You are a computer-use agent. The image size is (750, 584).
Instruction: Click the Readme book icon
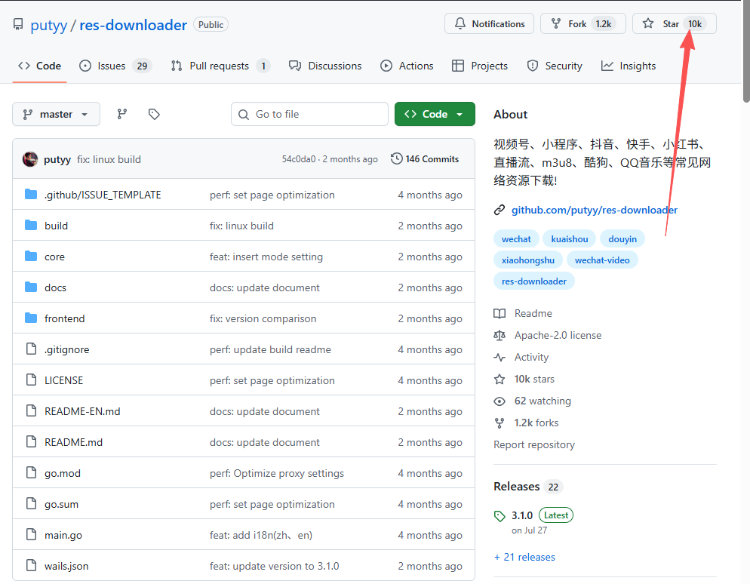click(499, 313)
